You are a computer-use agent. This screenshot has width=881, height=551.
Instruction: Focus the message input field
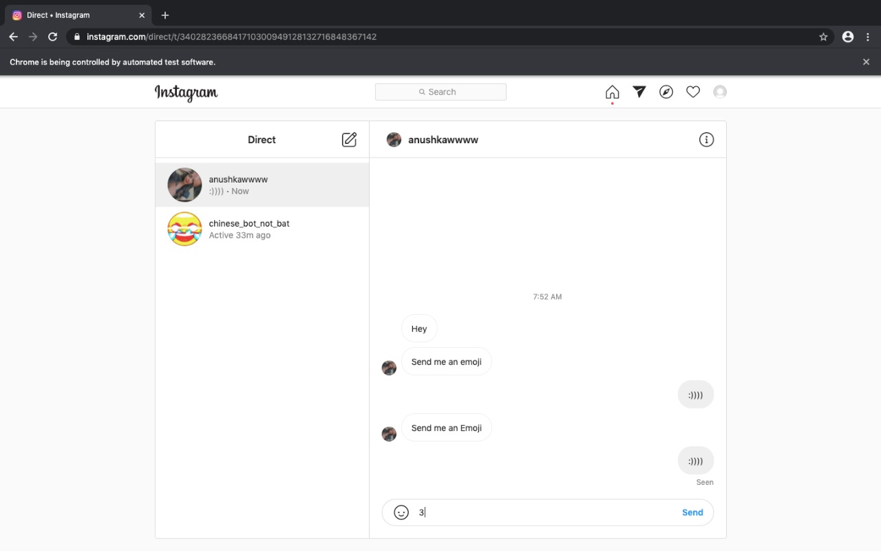(547, 512)
